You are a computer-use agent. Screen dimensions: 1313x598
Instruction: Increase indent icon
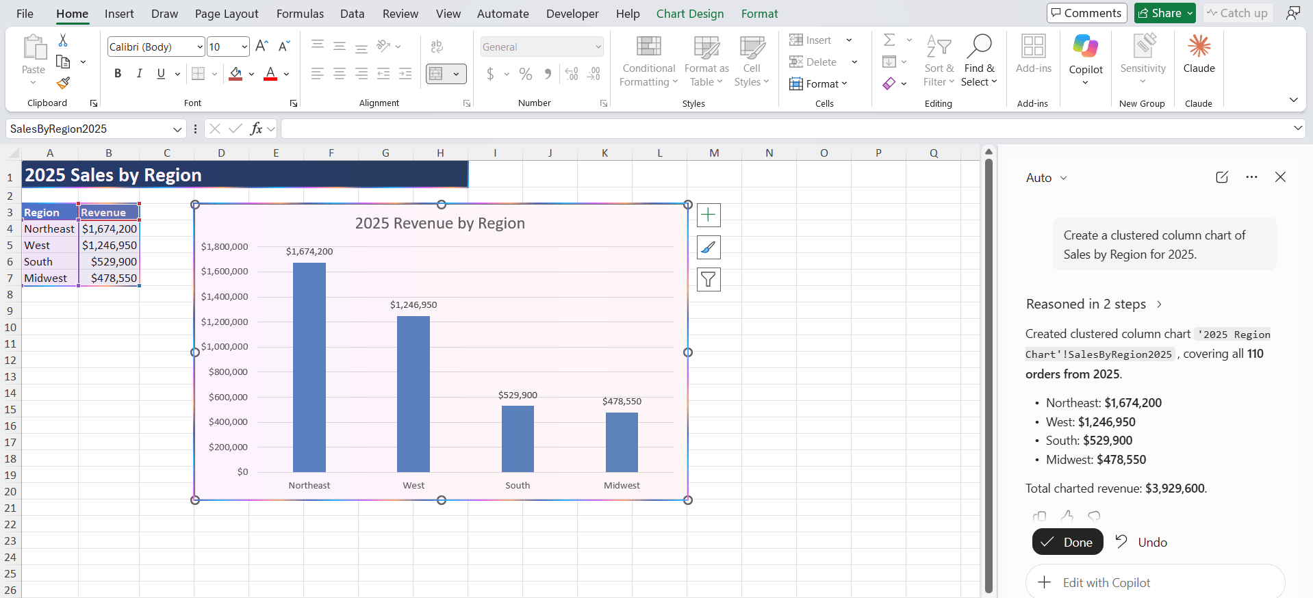pyautogui.click(x=405, y=73)
